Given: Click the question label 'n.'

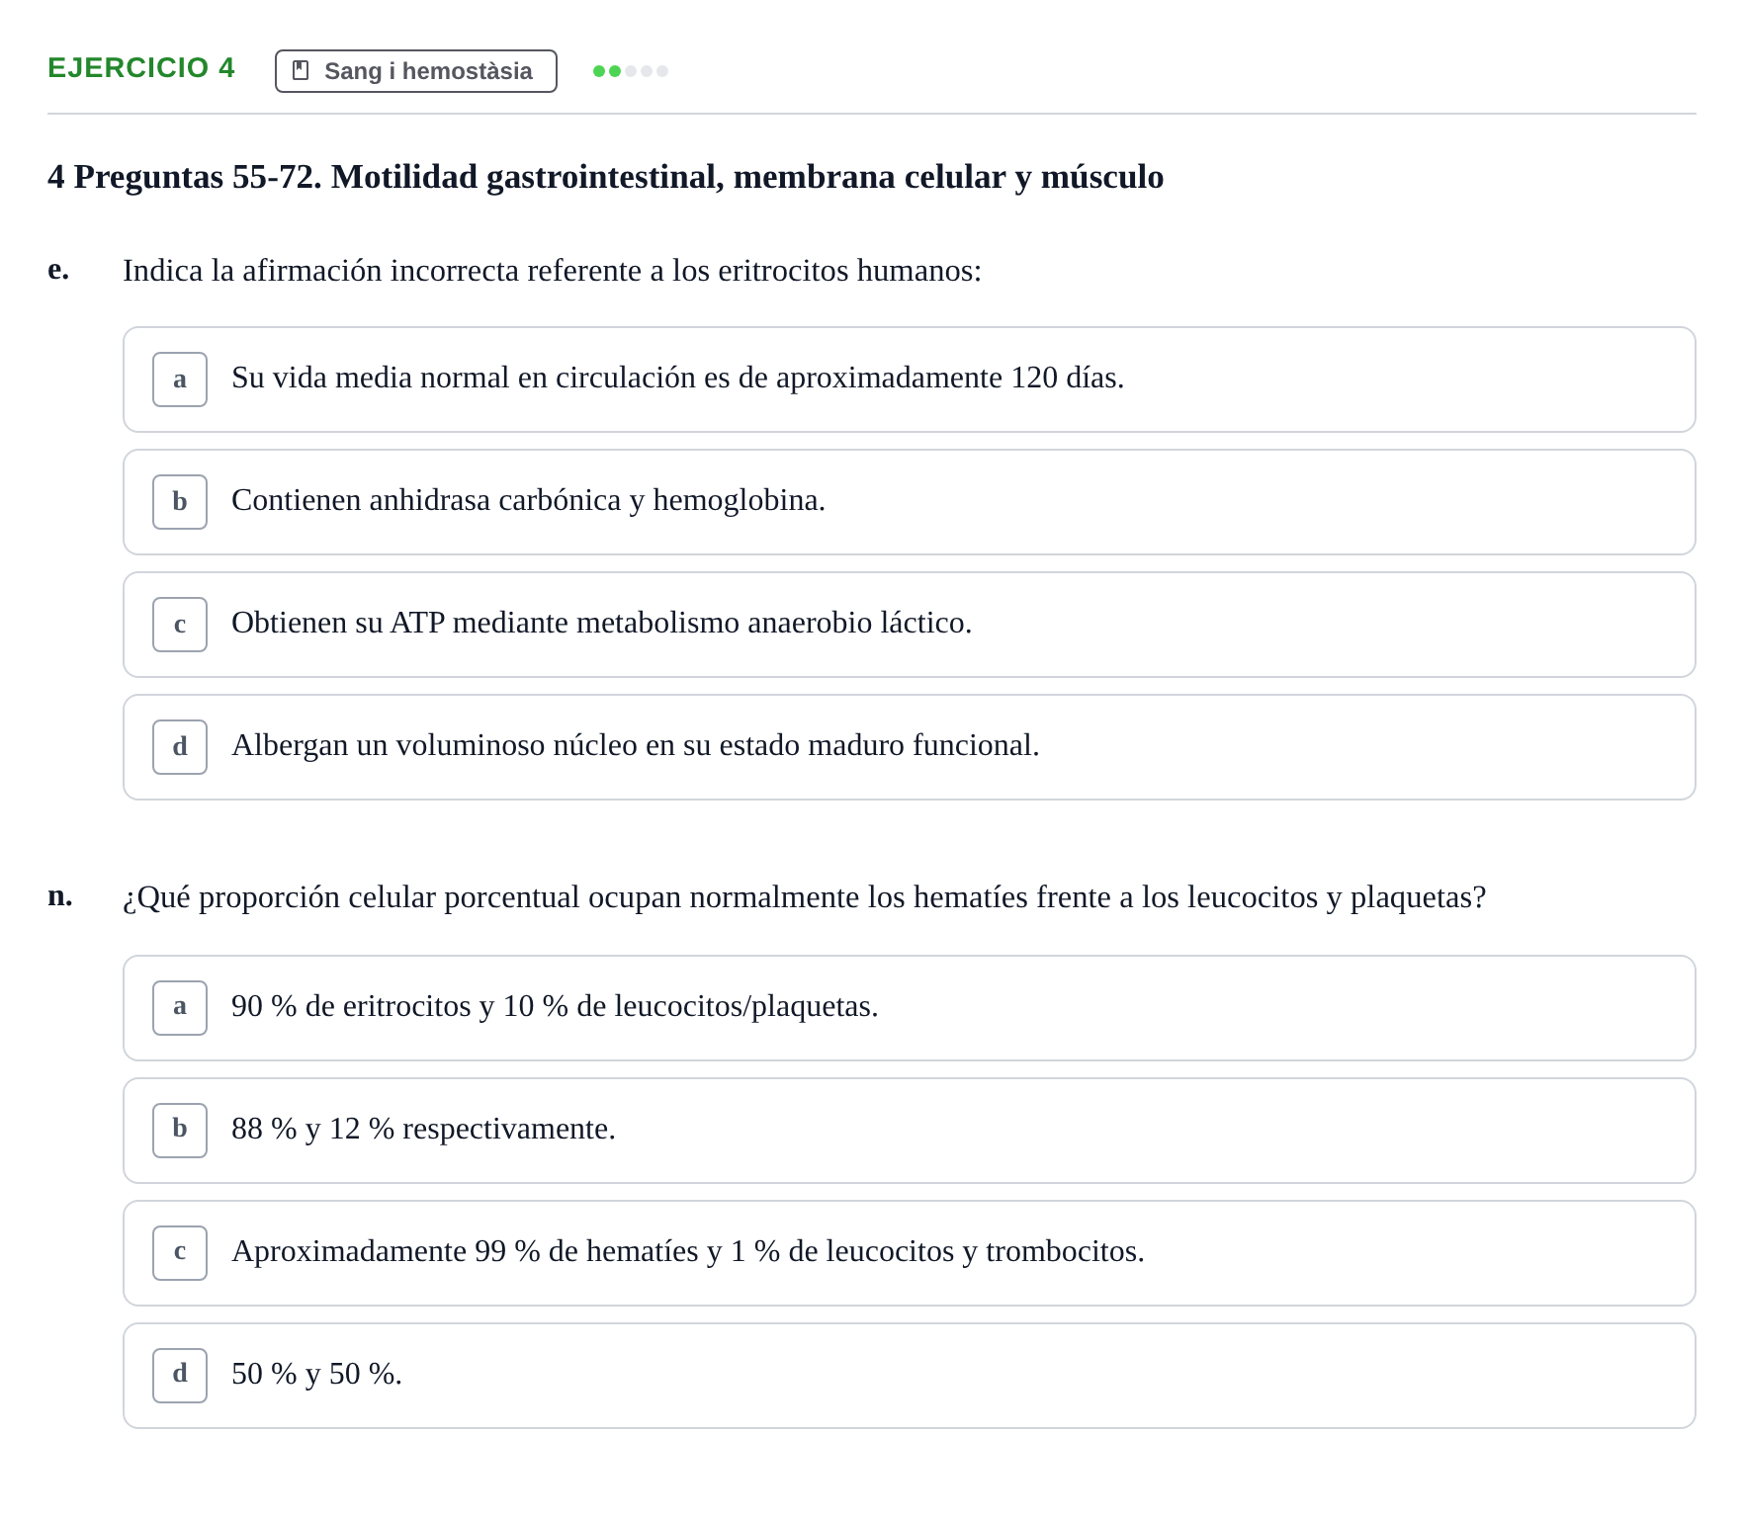Looking at the screenshot, I should (60, 895).
